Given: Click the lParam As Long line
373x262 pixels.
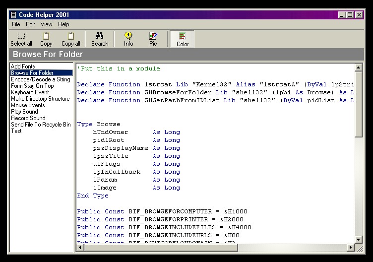Looking at the screenshot, I should pos(136,180).
